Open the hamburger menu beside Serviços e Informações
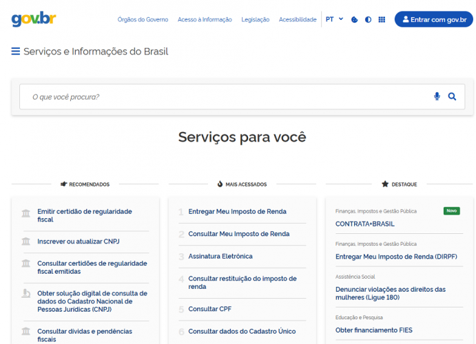The width and height of the screenshot is (476, 344). point(15,52)
